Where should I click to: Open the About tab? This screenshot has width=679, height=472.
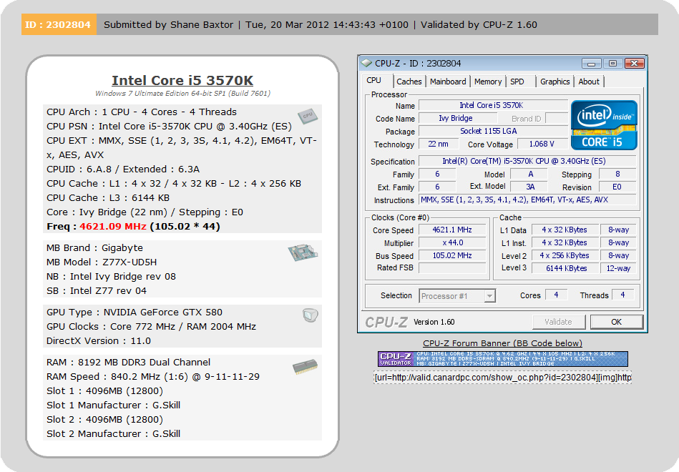589,82
